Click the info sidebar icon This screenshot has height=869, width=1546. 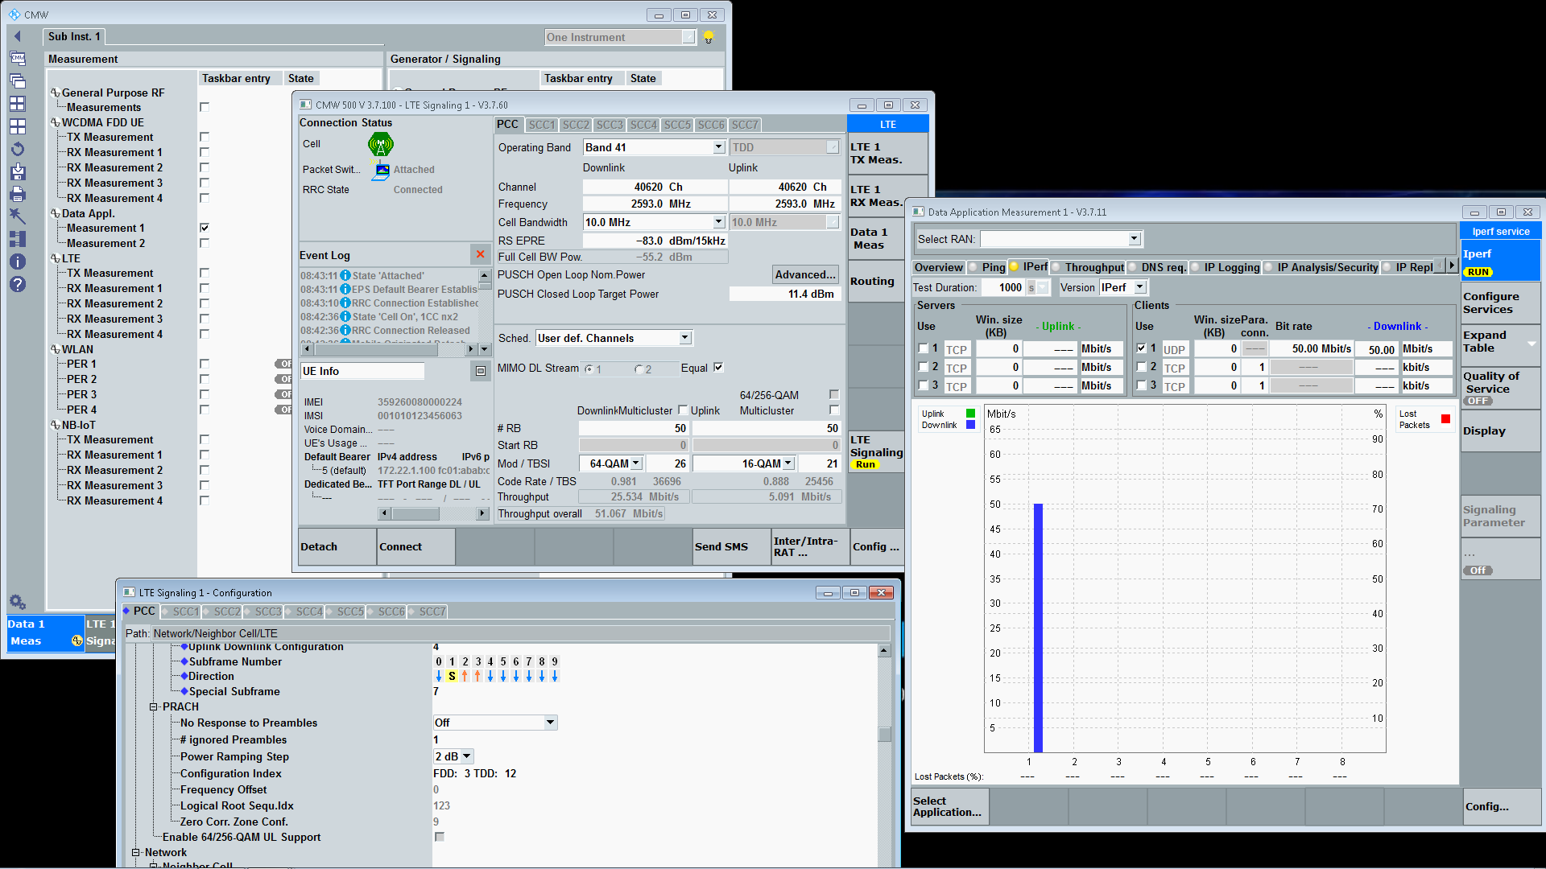click(18, 262)
